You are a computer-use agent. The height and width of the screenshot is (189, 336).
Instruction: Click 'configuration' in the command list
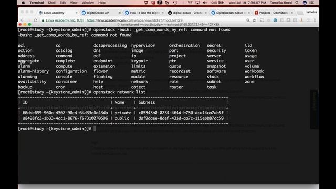point(71,71)
